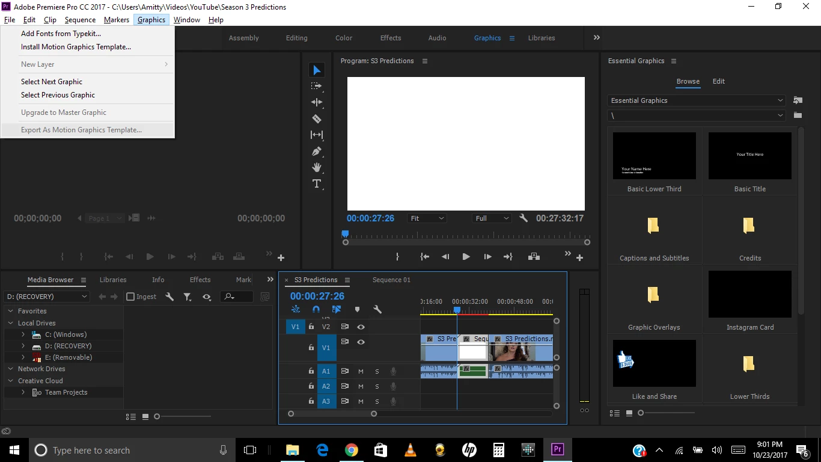Image resolution: width=821 pixels, height=462 pixels.
Task: Collapse the Local Drives section
Action: (x=10, y=323)
